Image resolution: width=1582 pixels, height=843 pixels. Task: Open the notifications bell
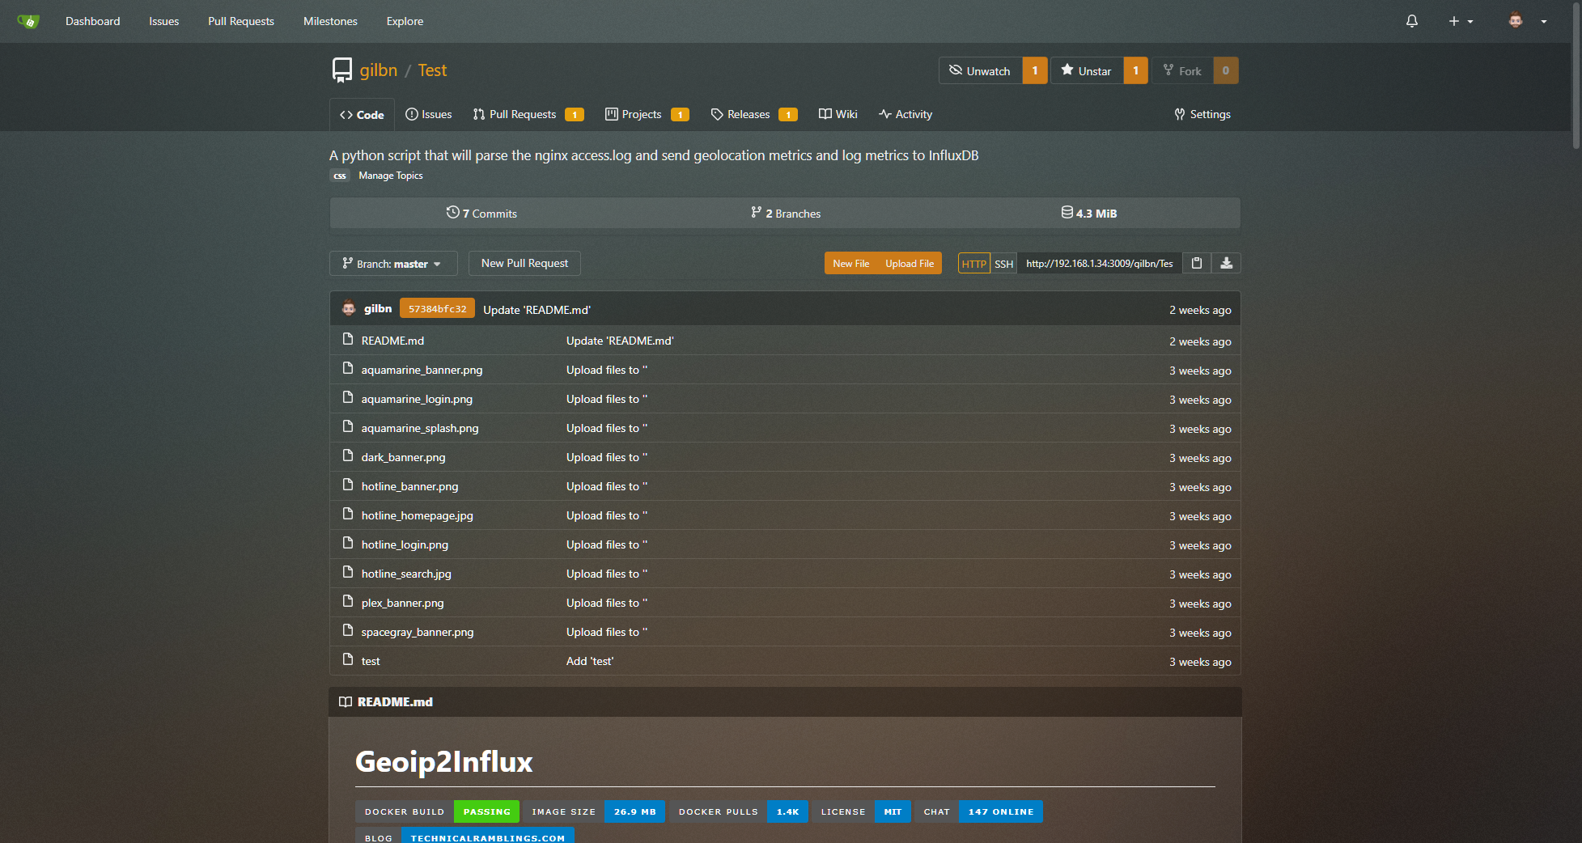point(1411,21)
